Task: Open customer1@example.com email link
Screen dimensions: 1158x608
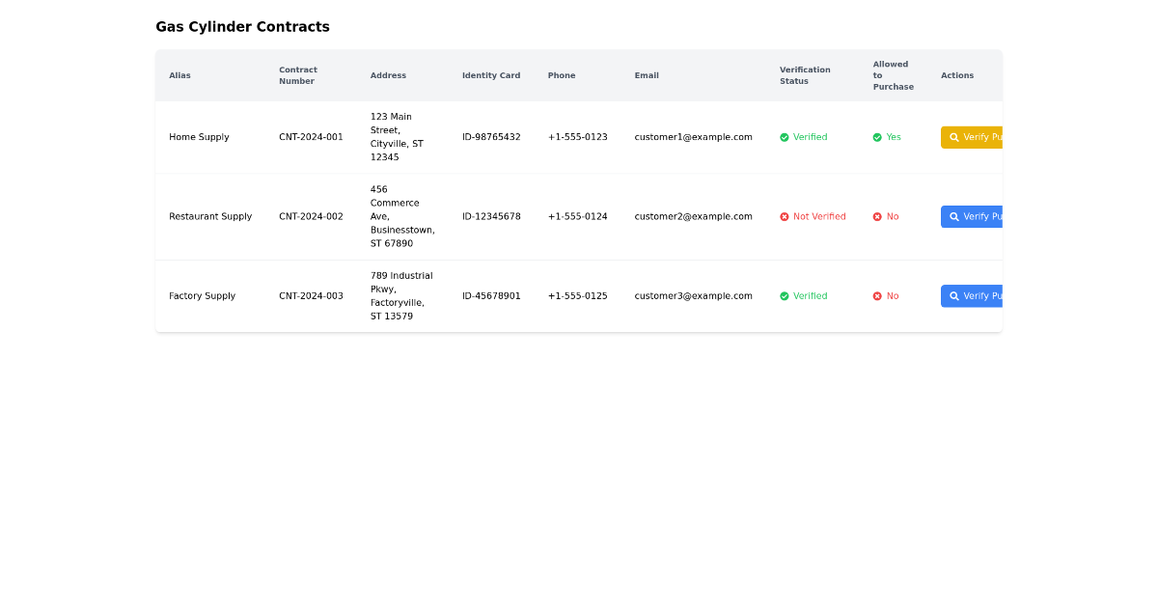Action: pyautogui.click(x=694, y=137)
